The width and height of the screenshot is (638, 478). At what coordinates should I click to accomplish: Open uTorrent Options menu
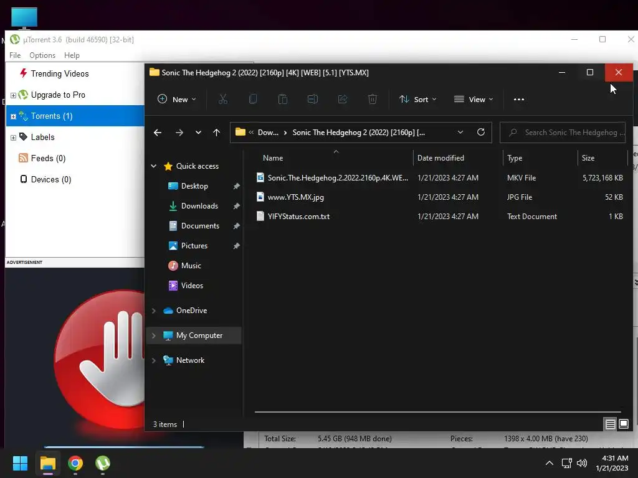[42, 55]
